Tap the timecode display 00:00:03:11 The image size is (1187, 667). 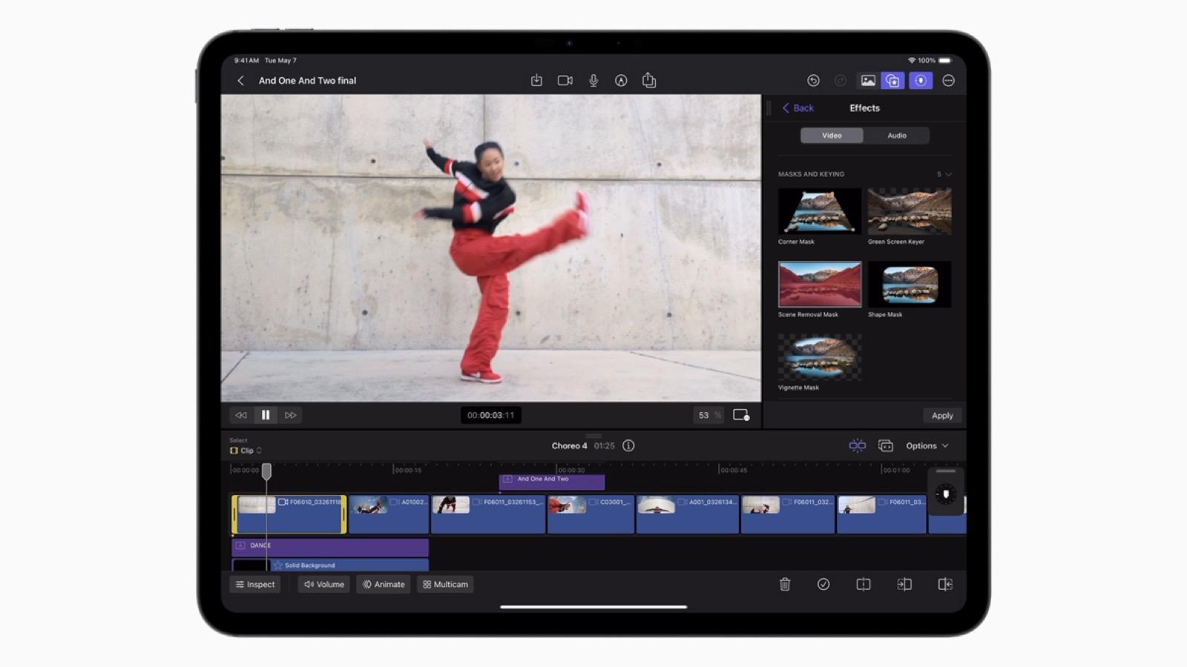coord(490,416)
